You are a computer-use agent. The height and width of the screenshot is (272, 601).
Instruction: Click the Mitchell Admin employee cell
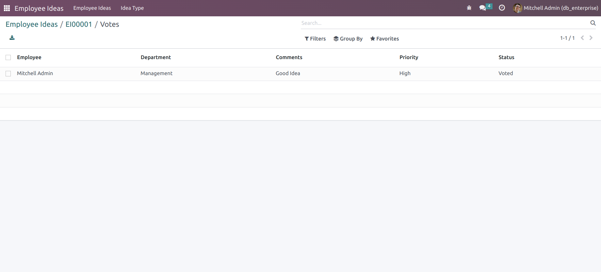click(x=35, y=73)
